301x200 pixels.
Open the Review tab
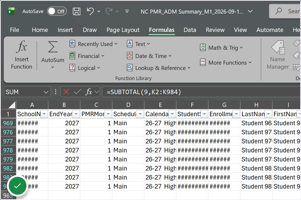[215, 30]
